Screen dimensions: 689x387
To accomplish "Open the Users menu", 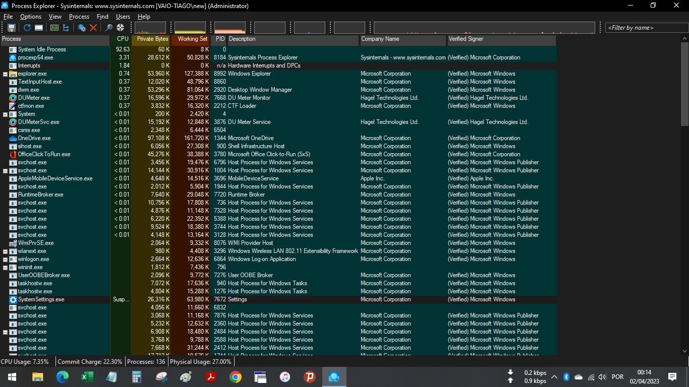I will tap(123, 17).
